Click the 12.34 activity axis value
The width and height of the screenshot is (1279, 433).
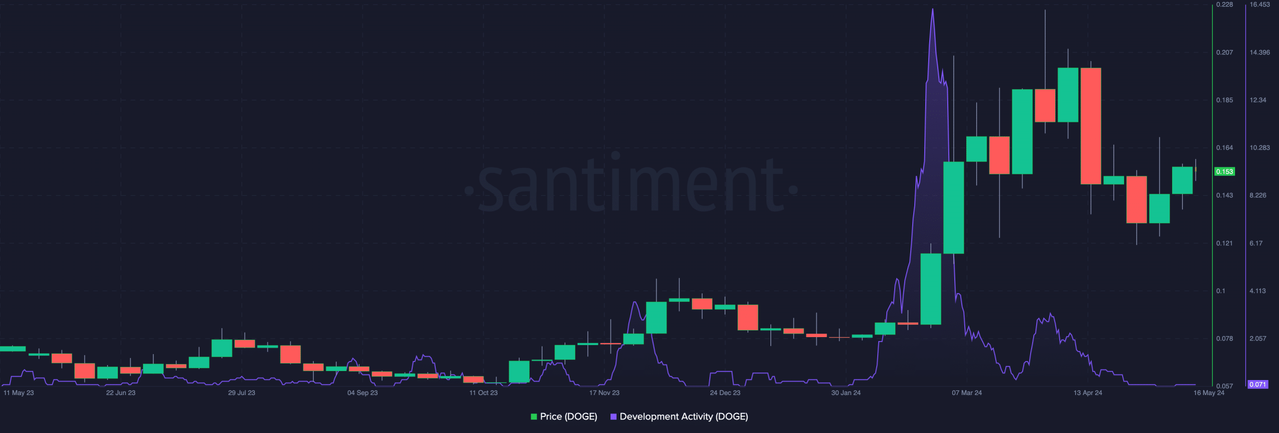click(x=1258, y=100)
